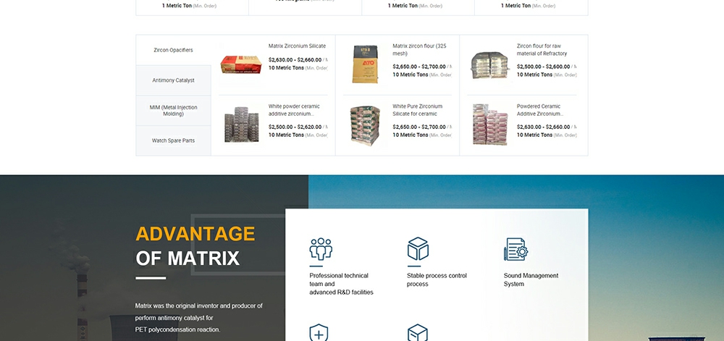Click the wrapped pallet refractory flour thumbnail

coord(489,65)
